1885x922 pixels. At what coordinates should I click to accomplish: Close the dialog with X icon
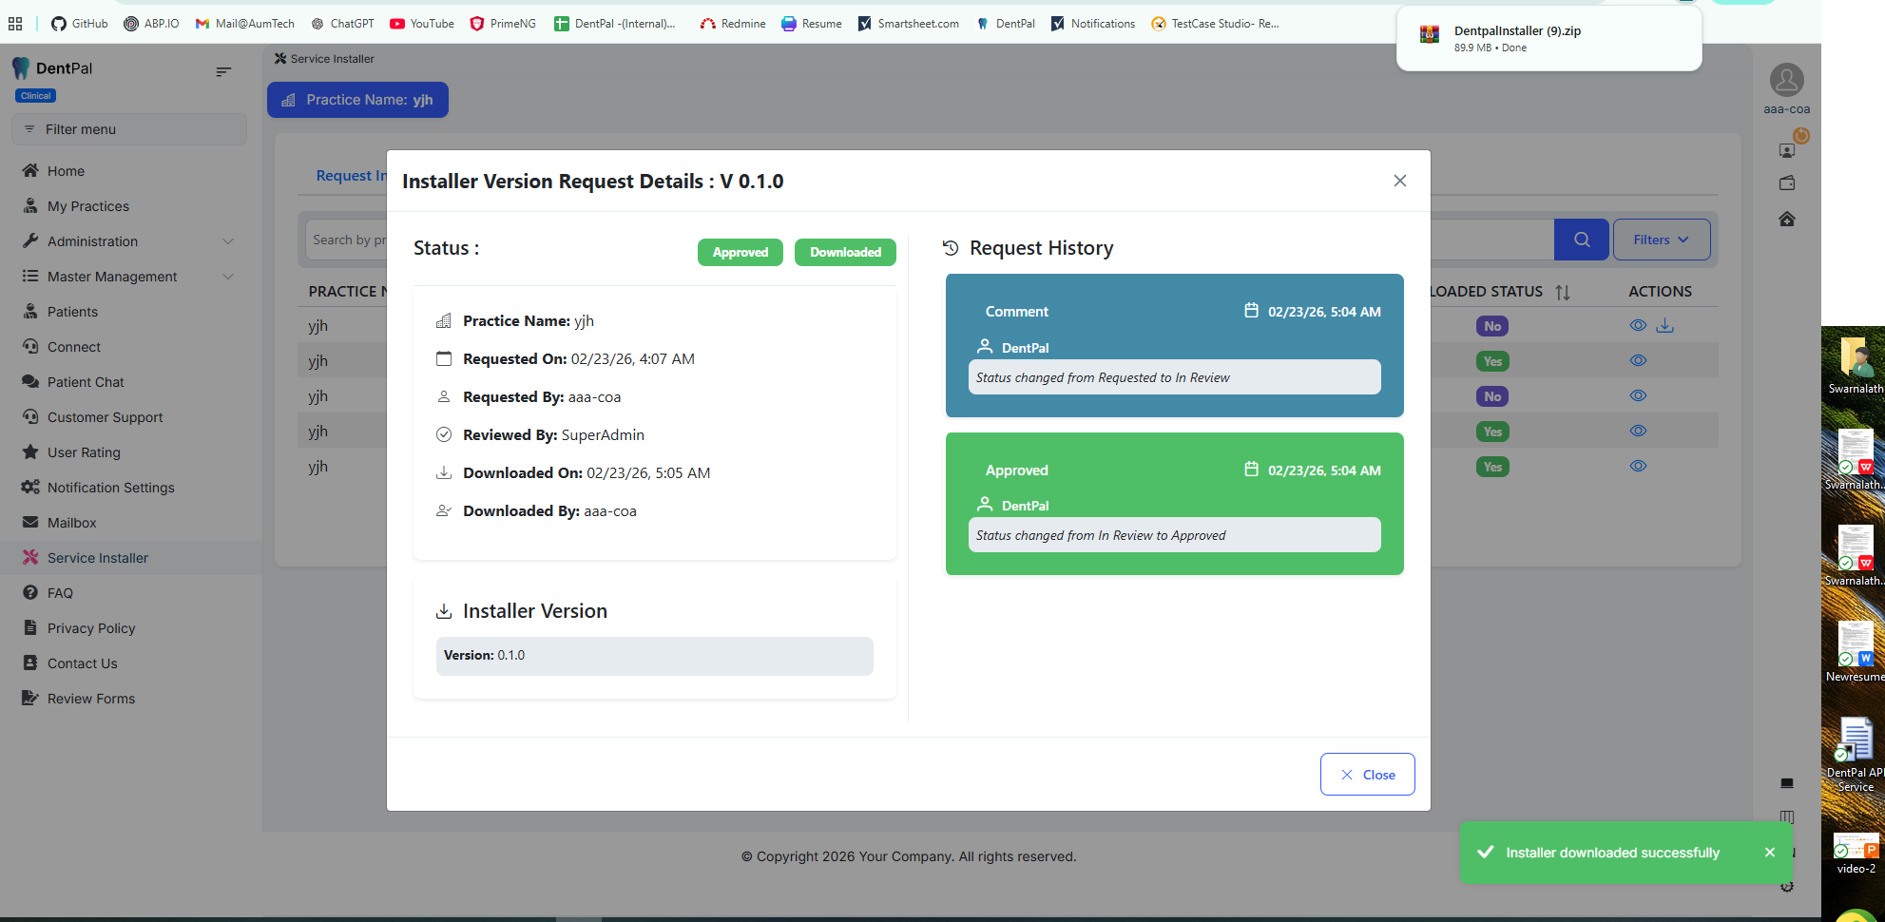pyautogui.click(x=1399, y=181)
